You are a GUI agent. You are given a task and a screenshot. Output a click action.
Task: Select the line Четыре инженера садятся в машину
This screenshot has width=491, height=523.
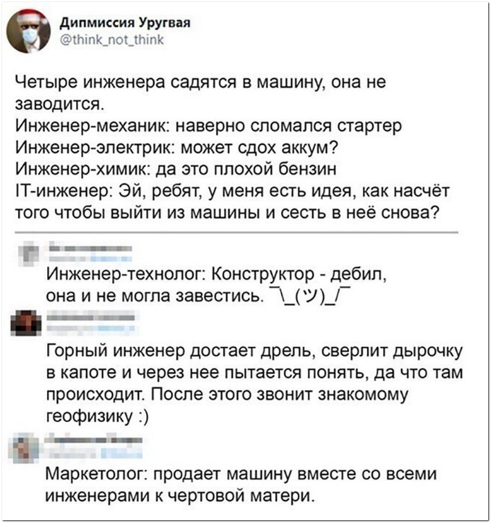click(x=200, y=82)
